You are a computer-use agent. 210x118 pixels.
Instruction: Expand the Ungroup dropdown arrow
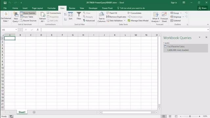click(183, 17)
